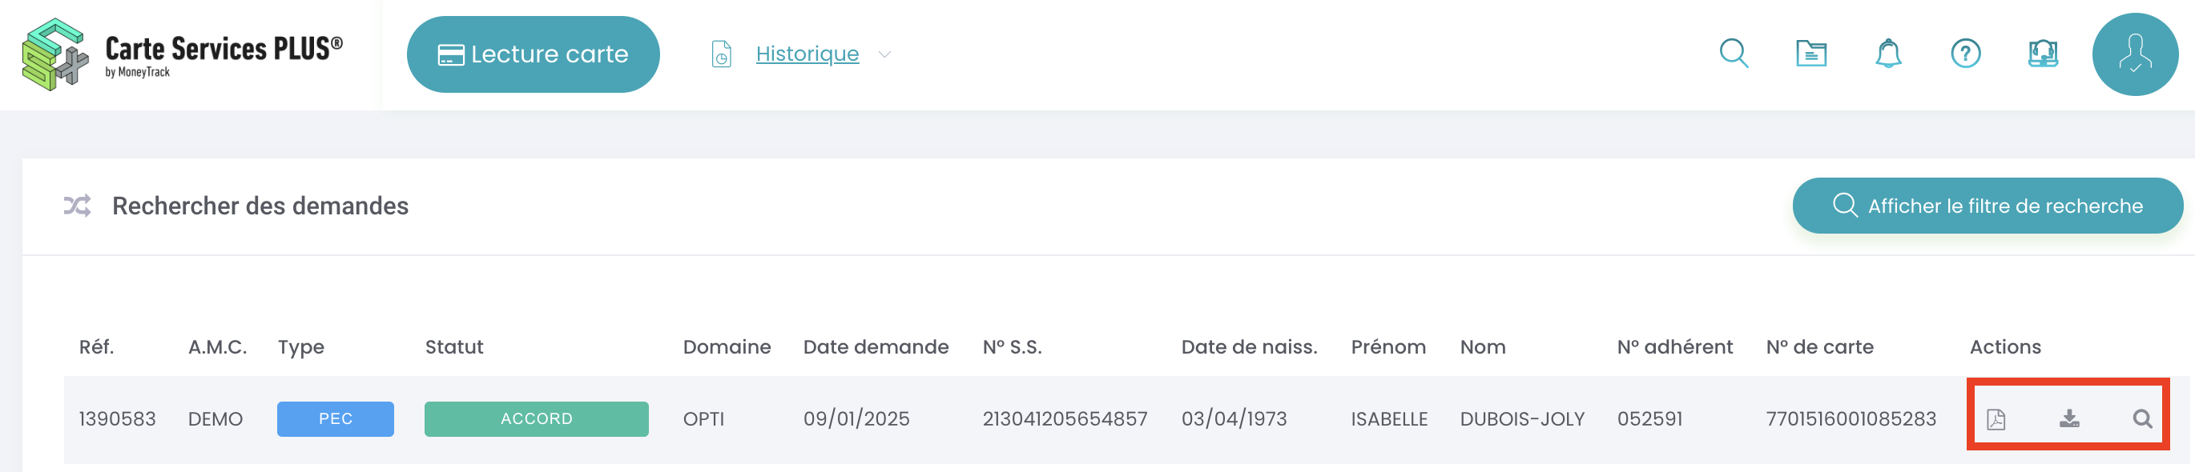Click the Historique clock document icon
This screenshot has width=2195, height=472.
coord(721,54)
